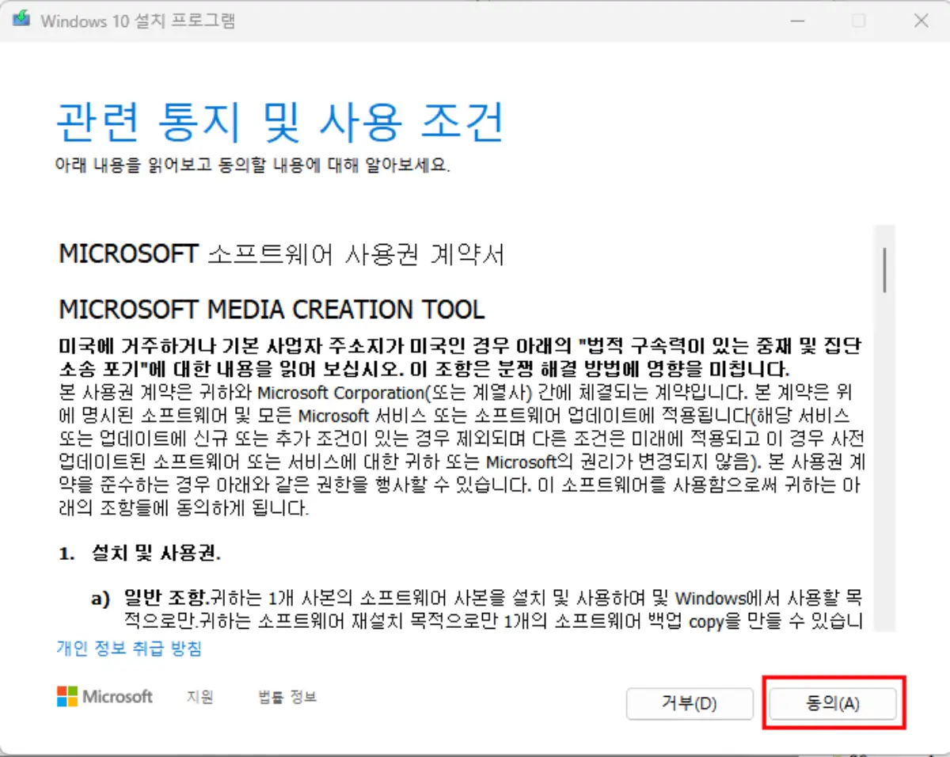Click the bold paragraph starting 미국에 거주하거나
950x757 pixels.
click(460, 358)
